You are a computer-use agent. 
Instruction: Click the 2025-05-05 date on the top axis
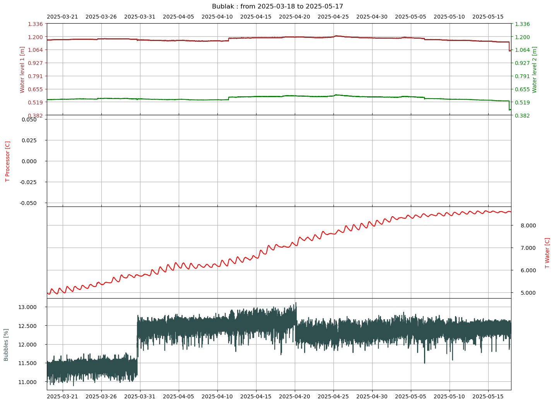click(x=410, y=17)
